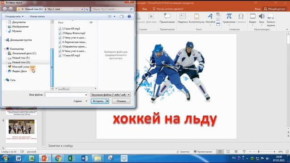Screen dimensions: 290x163
Task: Open Колонтитулы header and footer
Action: [x=197, y=18]
